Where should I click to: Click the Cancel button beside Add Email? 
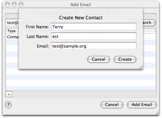click(112, 104)
